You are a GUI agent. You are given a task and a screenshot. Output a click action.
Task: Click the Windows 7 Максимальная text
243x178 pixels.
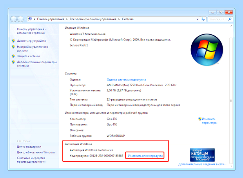point(87,34)
